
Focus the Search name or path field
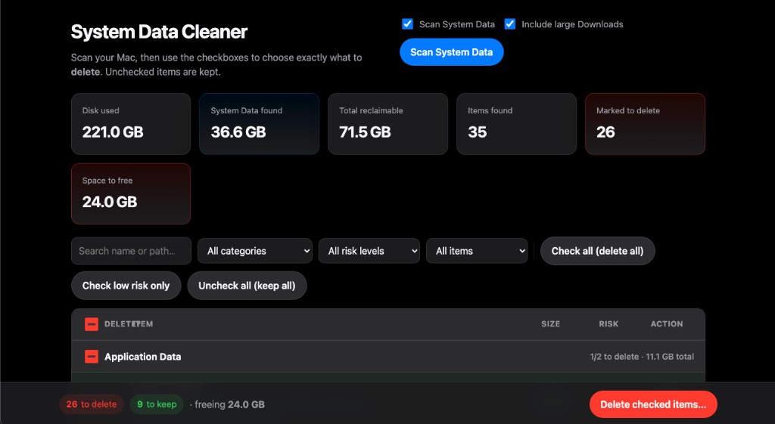point(131,251)
